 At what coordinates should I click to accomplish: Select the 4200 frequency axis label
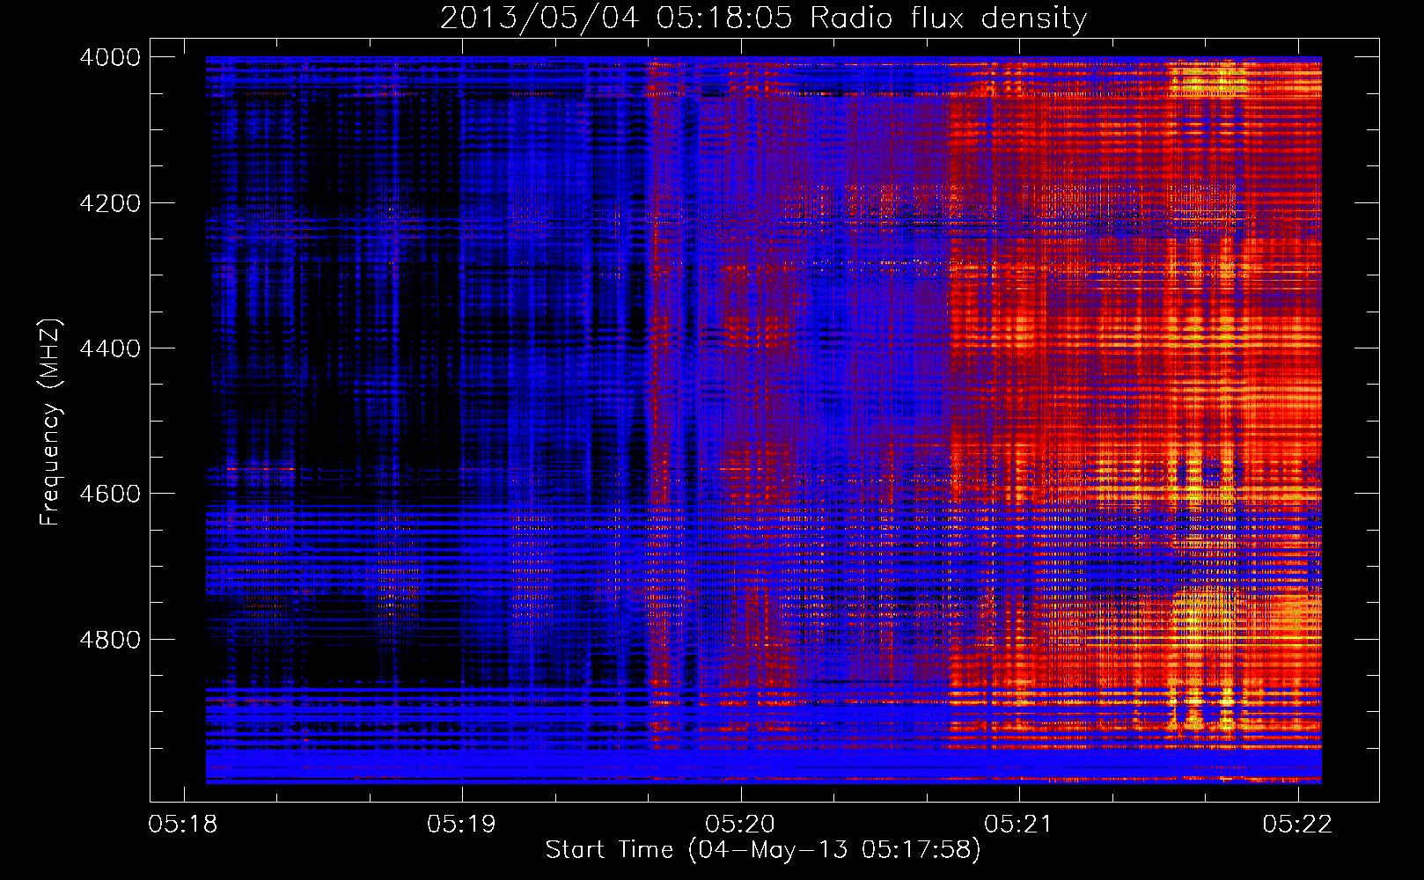pyautogui.click(x=110, y=203)
